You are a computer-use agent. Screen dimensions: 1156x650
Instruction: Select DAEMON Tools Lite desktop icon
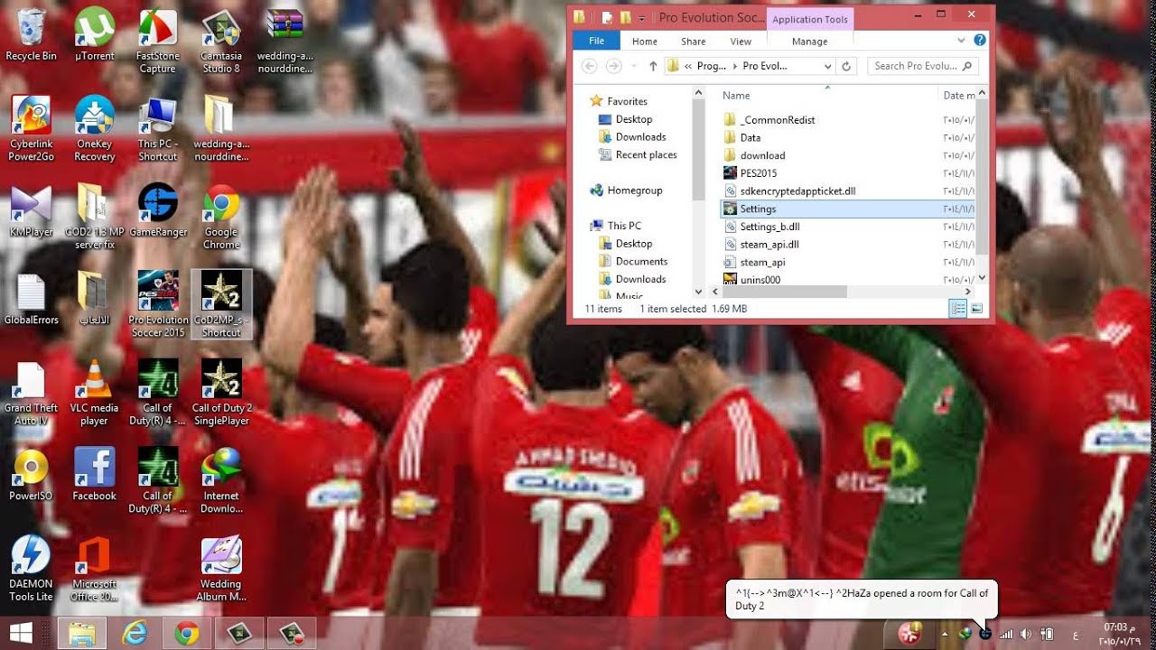pyautogui.click(x=31, y=569)
